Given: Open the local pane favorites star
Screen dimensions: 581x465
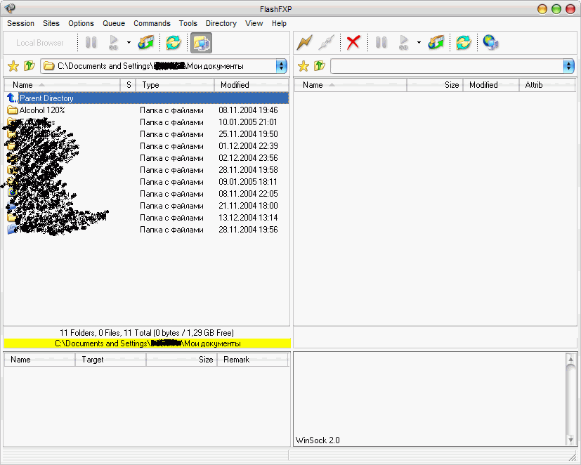Looking at the screenshot, I should pyautogui.click(x=13, y=66).
